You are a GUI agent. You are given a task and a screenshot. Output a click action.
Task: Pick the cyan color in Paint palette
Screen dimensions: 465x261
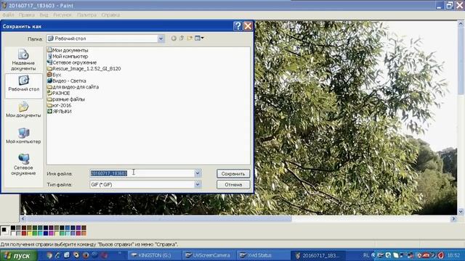pyautogui.click(x=40, y=233)
